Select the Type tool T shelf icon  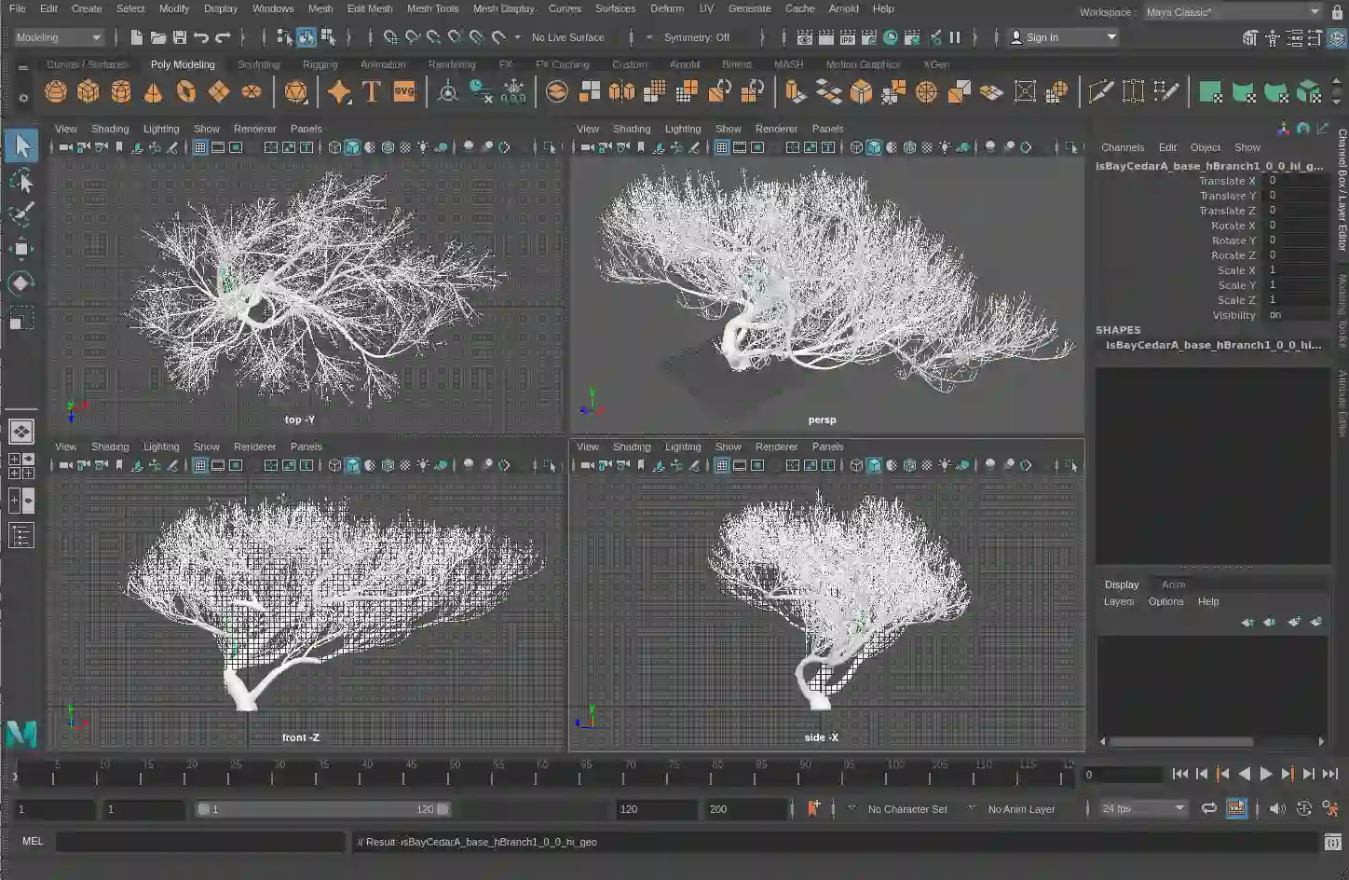click(x=372, y=91)
